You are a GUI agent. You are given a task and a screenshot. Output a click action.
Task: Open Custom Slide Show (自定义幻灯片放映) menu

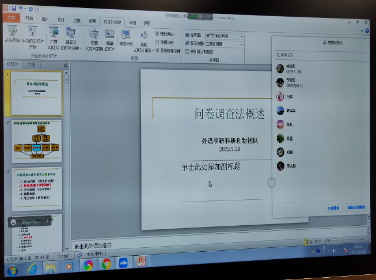point(71,39)
